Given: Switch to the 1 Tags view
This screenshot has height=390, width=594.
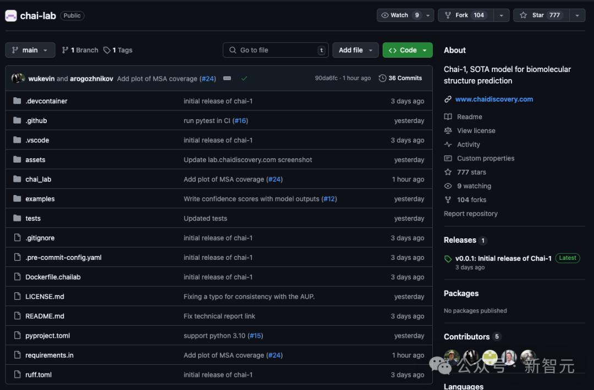Looking at the screenshot, I should [x=118, y=50].
